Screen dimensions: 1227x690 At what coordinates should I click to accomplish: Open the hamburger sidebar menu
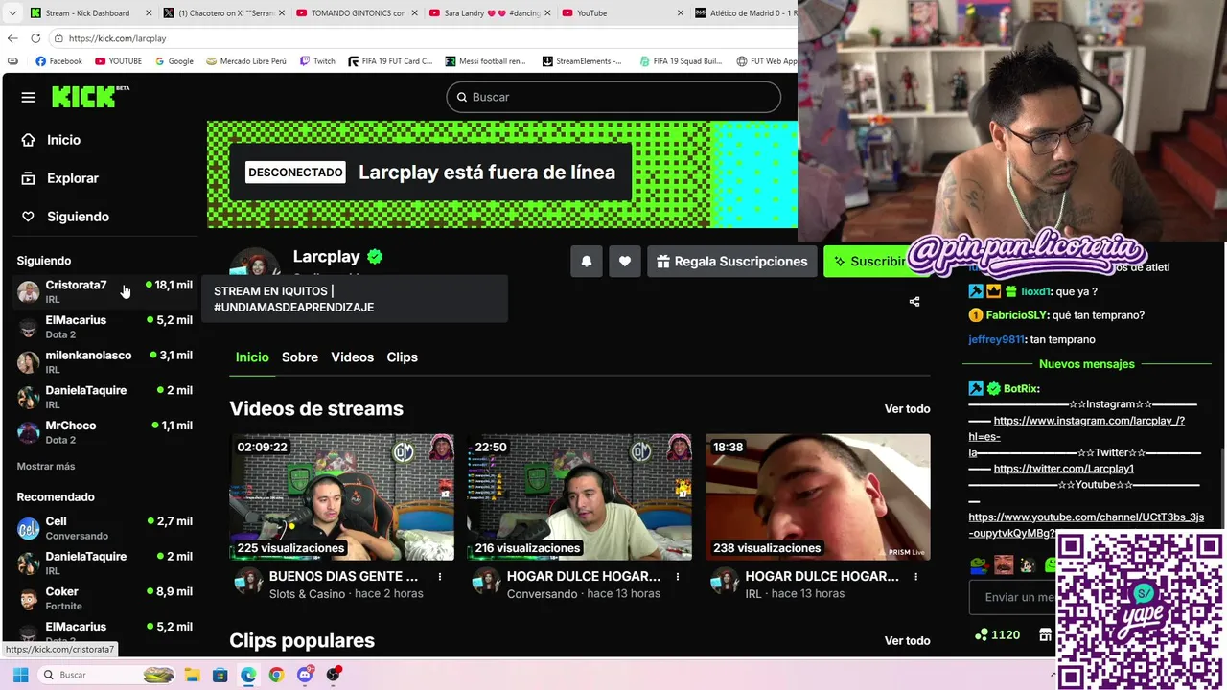point(28,97)
